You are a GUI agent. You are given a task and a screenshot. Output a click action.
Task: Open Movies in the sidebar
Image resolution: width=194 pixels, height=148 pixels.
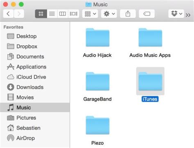click(x=35, y=97)
